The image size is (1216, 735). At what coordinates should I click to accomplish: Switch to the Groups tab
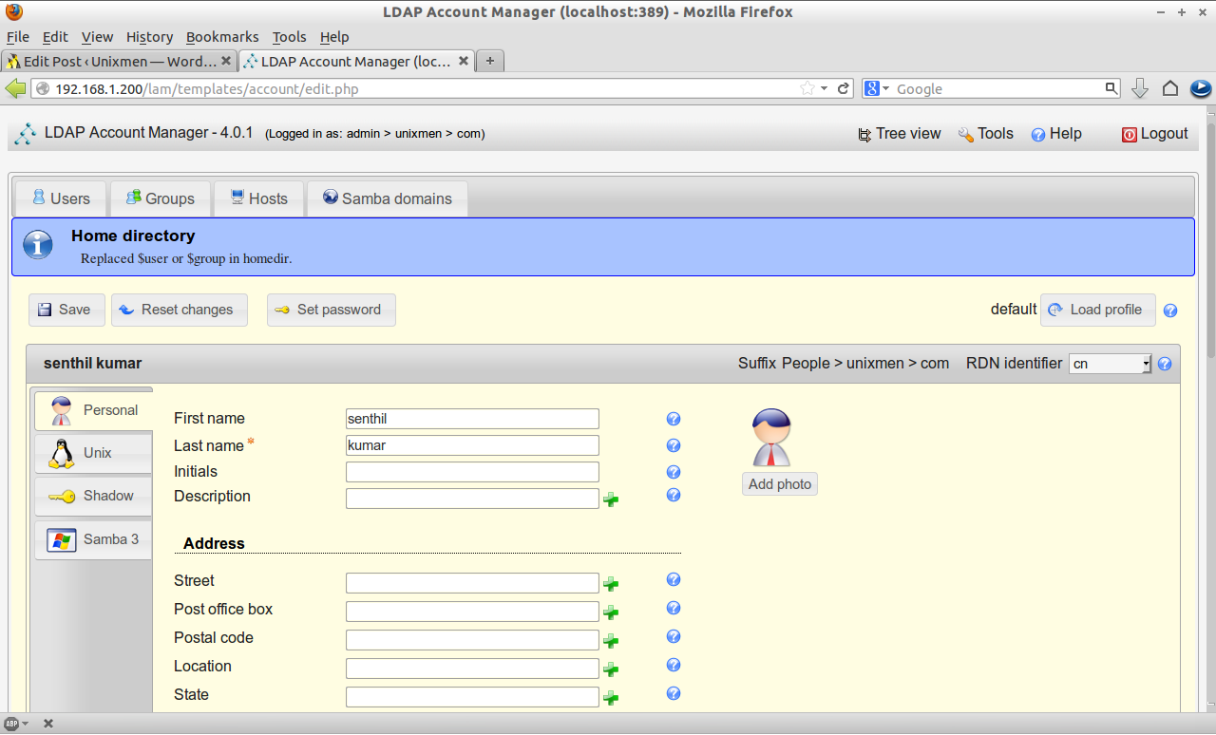pos(161,198)
